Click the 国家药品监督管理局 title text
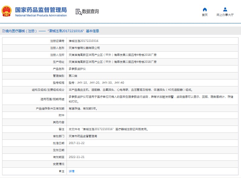 point(41,10)
